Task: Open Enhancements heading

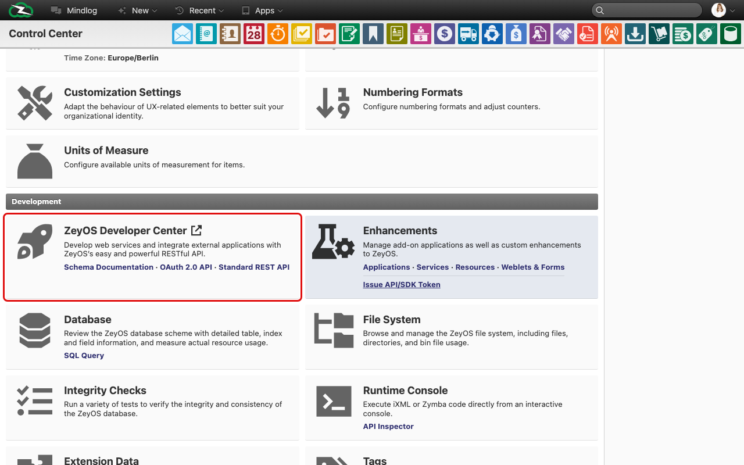Action: tap(400, 231)
